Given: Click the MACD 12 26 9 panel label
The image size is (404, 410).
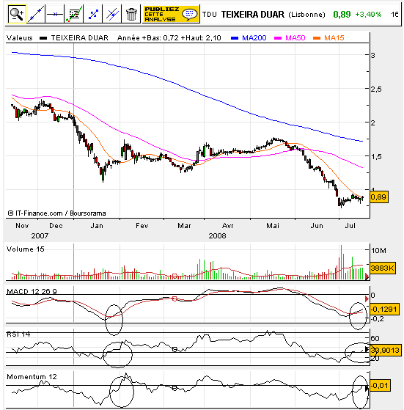Looking at the screenshot, I should pos(32,291).
